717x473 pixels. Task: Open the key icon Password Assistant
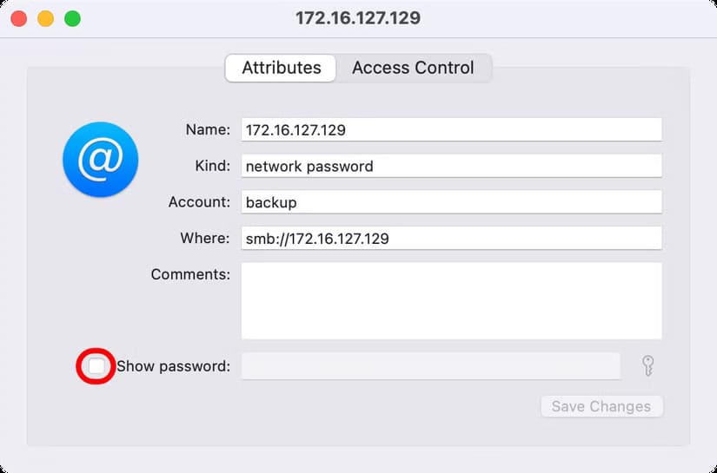pyautogui.click(x=647, y=366)
